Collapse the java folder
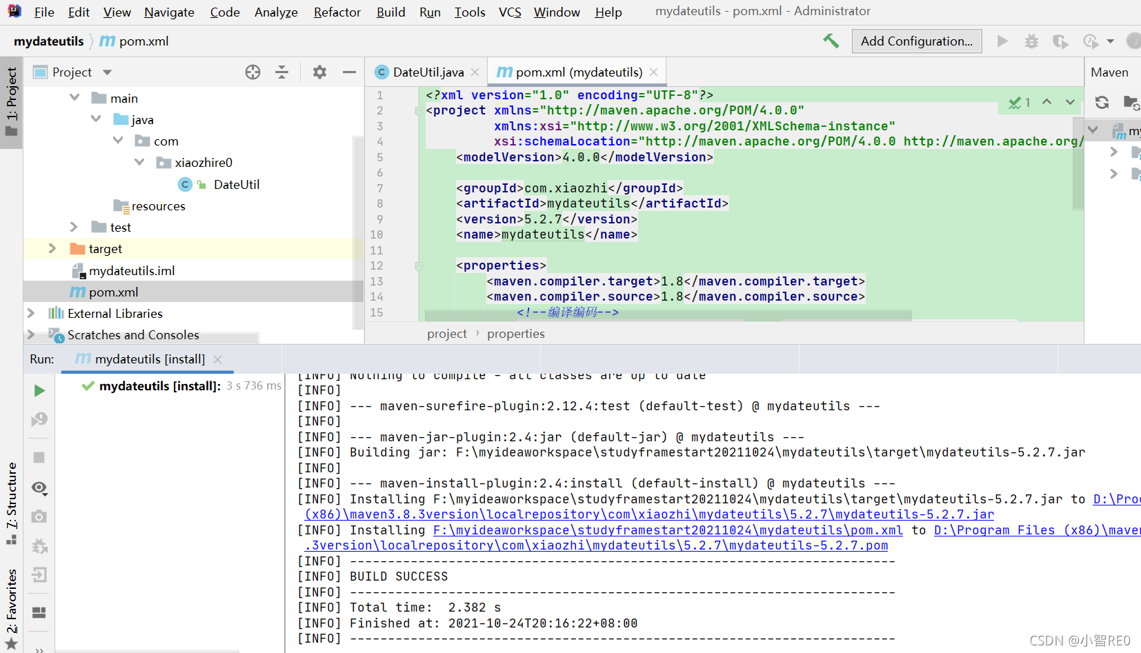 point(96,119)
